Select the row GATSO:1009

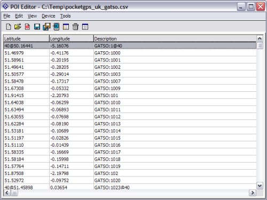[130, 89]
